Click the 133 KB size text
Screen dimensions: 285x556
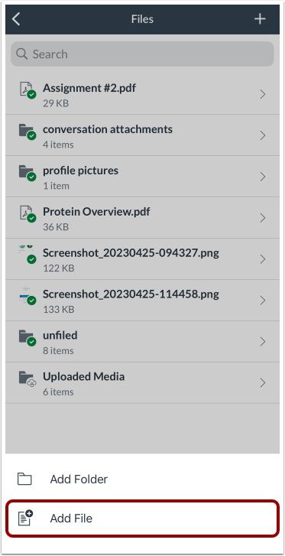tap(59, 310)
